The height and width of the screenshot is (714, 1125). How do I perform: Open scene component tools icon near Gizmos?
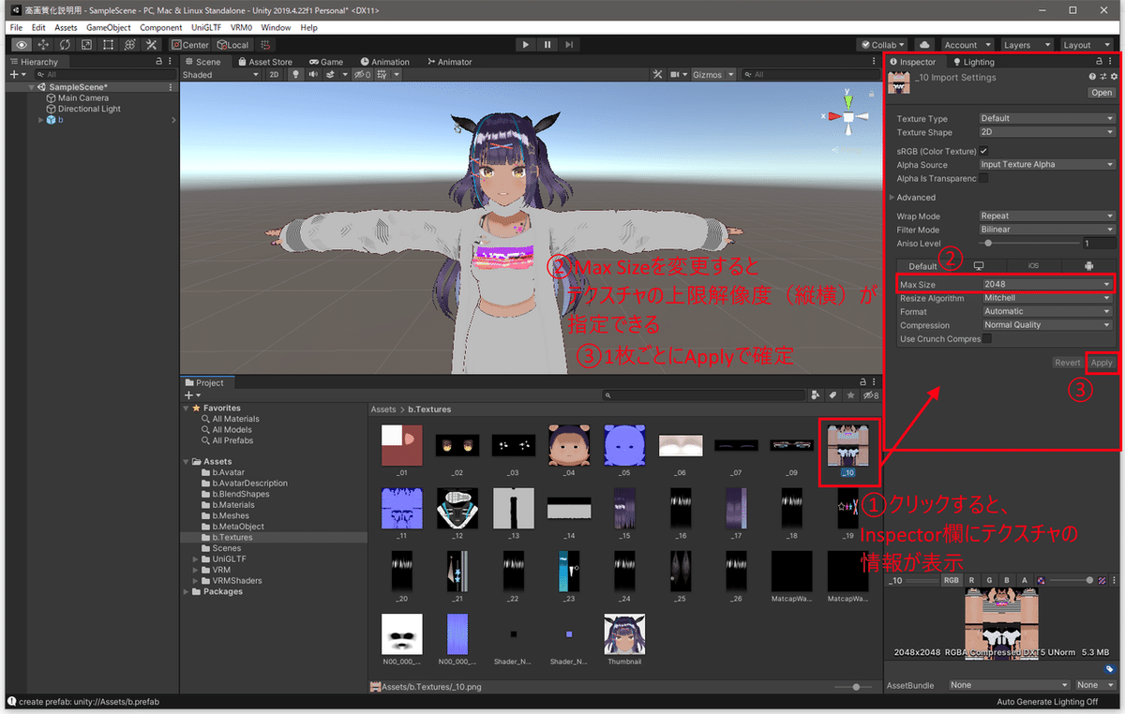point(657,74)
